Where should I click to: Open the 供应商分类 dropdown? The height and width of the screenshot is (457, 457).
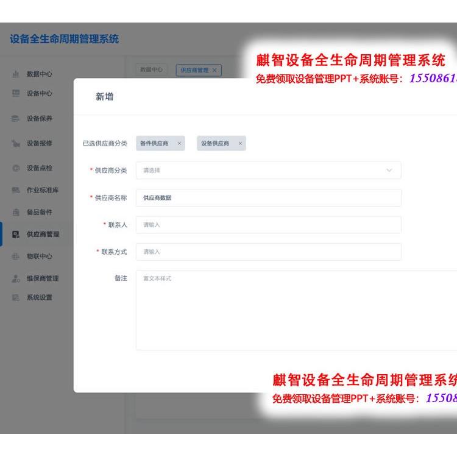point(269,170)
